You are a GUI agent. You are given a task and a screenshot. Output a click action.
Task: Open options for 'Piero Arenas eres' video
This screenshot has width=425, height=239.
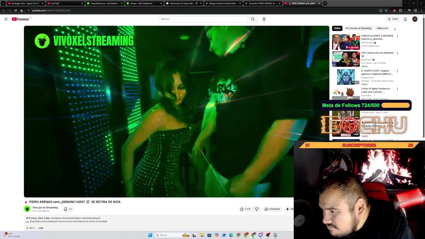397,53
